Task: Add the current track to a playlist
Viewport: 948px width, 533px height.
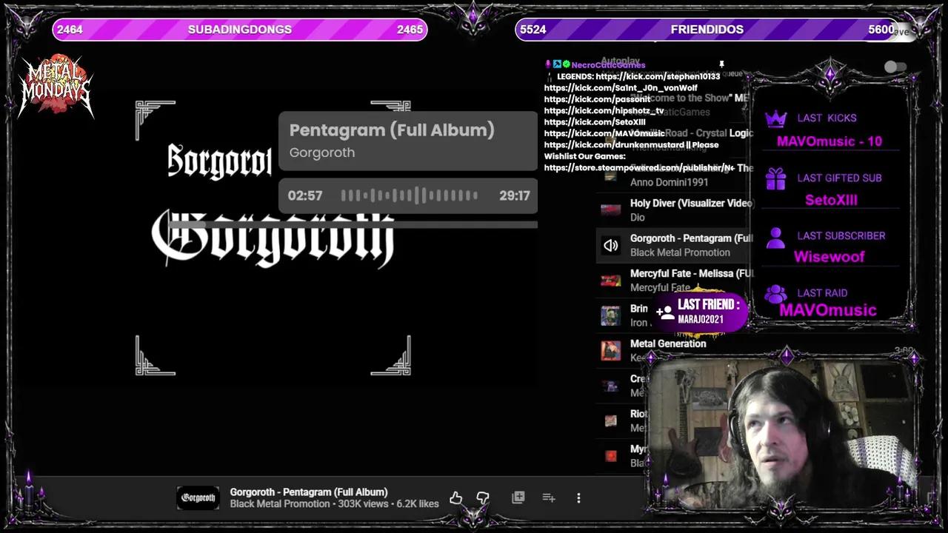Action: click(549, 497)
